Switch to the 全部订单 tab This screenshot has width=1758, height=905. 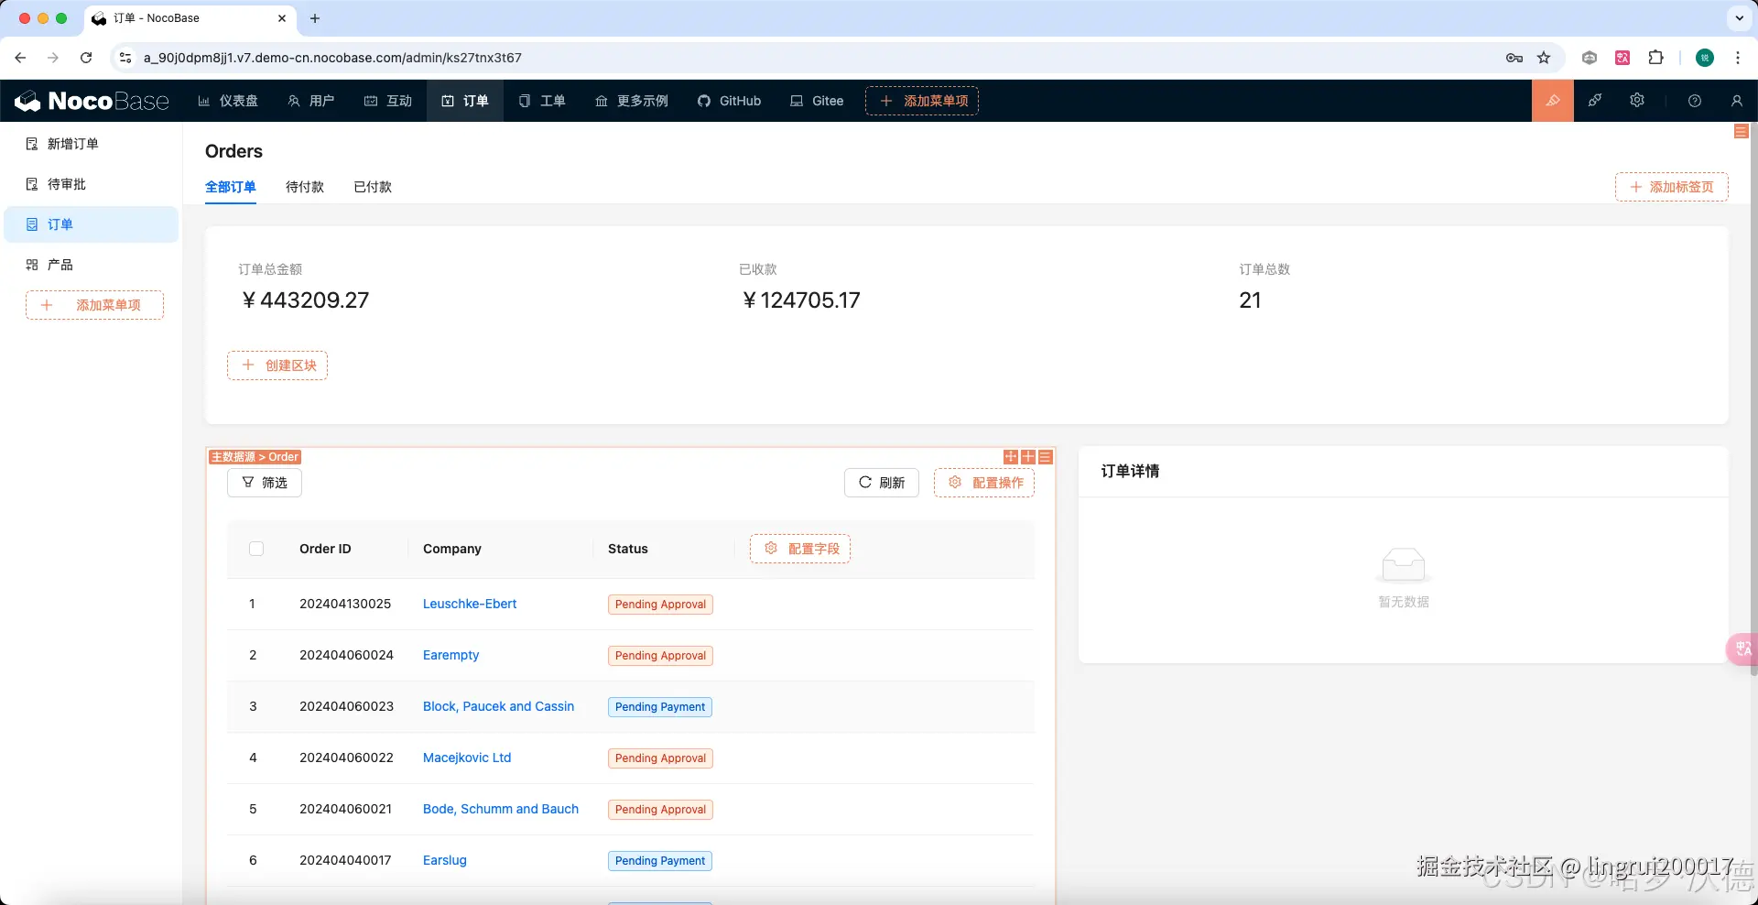tap(231, 187)
